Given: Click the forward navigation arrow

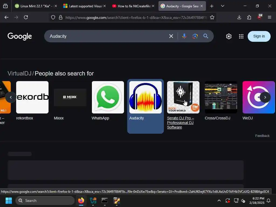Looking at the screenshot, I should (x=16, y=17).
